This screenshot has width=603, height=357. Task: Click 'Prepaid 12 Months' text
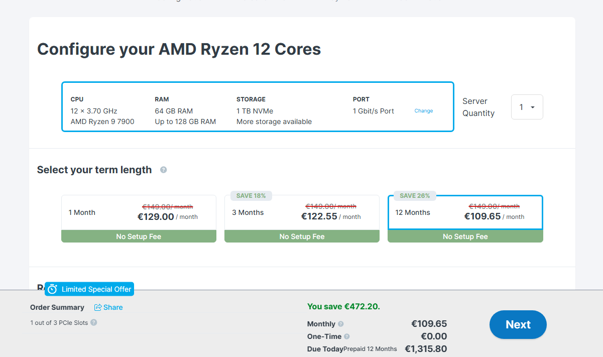coord(370,349)
